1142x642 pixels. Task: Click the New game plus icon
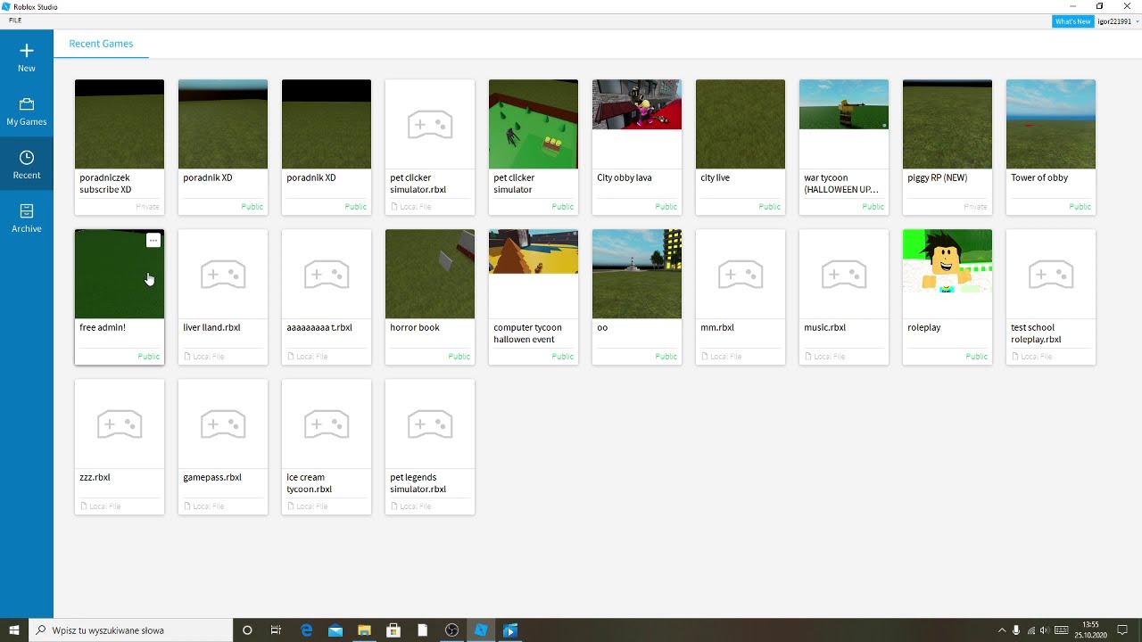click(x=27, y=51)
